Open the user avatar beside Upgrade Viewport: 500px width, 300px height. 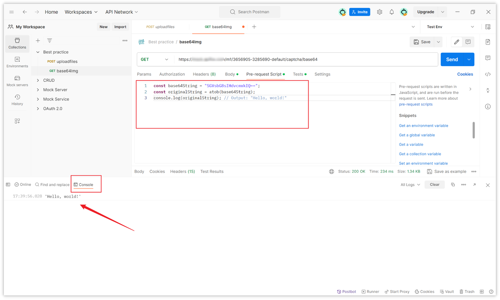(x=404, y=12)
